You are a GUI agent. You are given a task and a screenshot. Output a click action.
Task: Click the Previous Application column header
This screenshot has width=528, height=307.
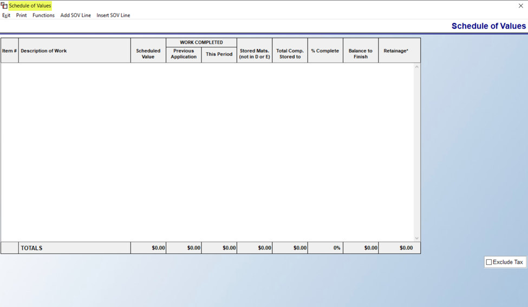(x=184, y=55)
